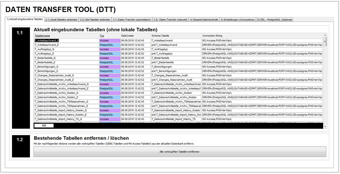Click the record count field showing 182
This screenshot has height=174, width=340.
point(44,126)
